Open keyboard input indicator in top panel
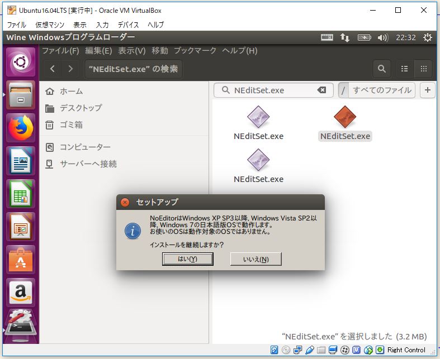The width and height of the screenshot is (440, 359). pyautogui.click(x=327, y=37)
